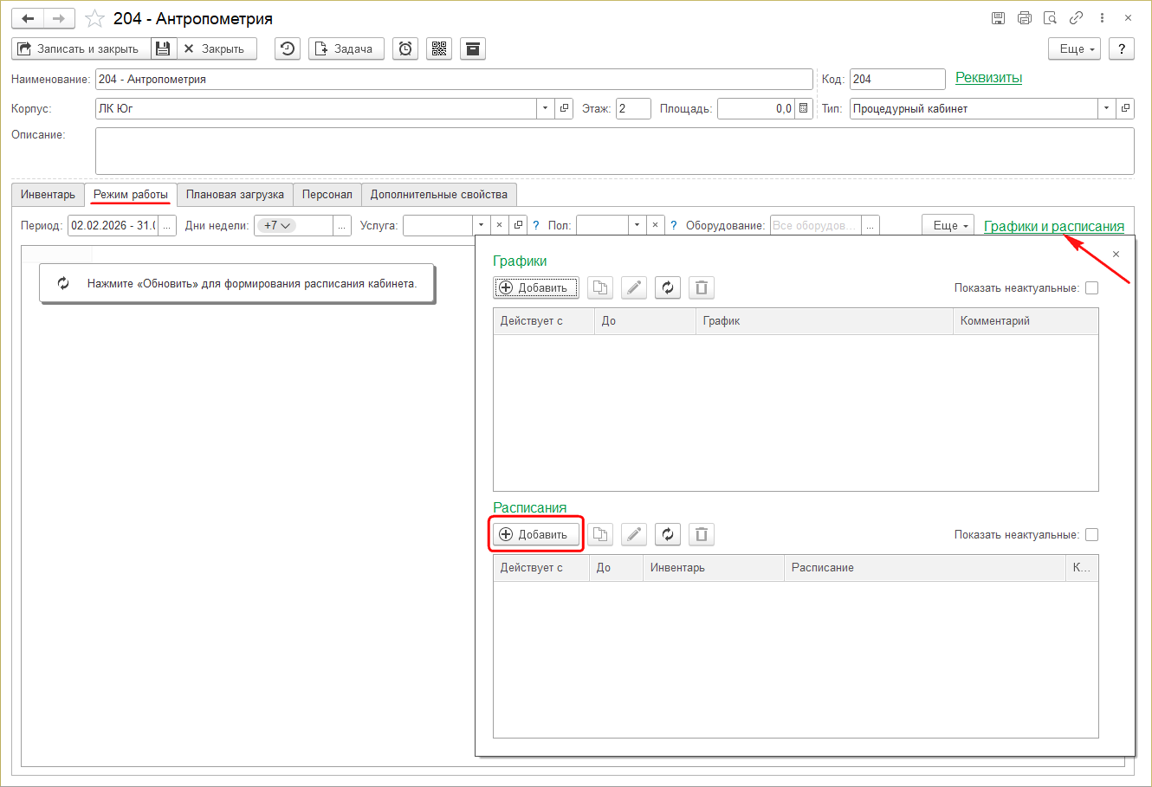Viewport: 1152px width, 787px height.
Task: Expand the Пол dropdown list
Action: [x=637, y=225]
